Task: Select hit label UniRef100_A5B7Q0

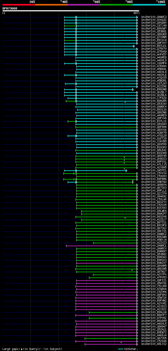Action: 154,182
